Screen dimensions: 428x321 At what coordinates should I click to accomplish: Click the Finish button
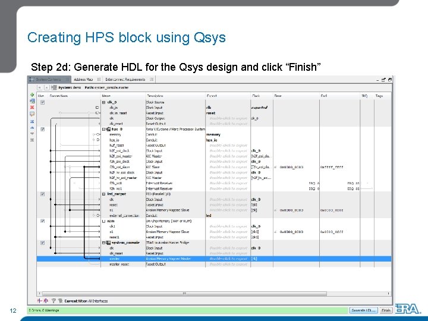coord(386,310)
